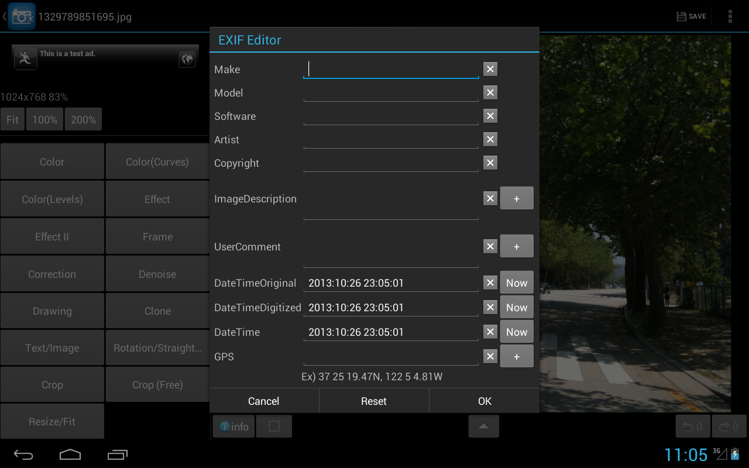Open the Effect II tool

click(52, 236)
